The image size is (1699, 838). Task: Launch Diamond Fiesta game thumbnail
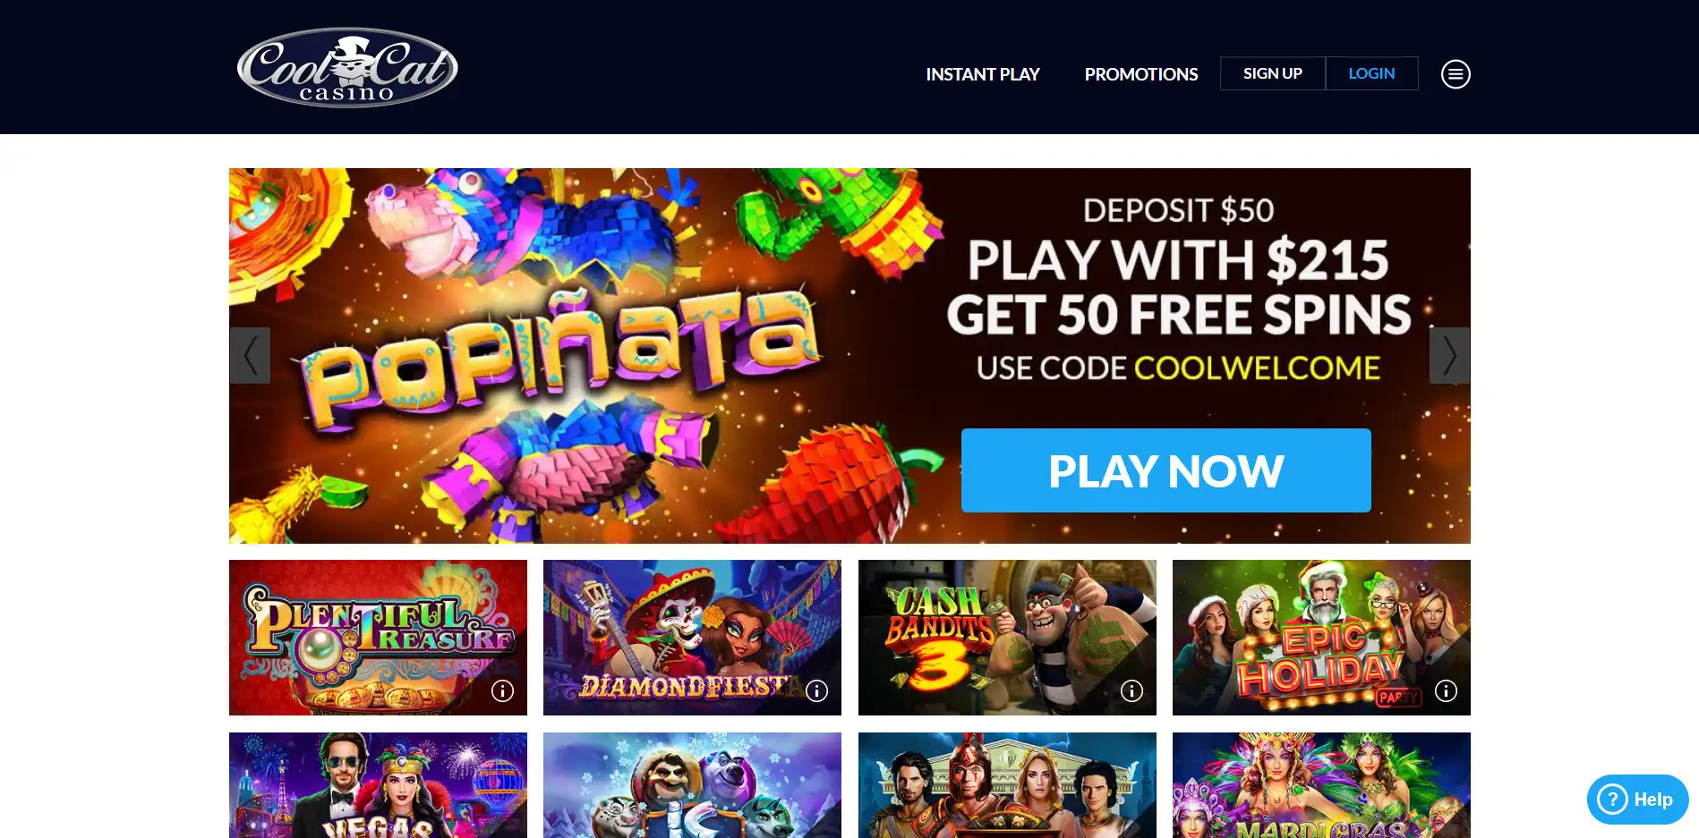click(x=692, y=638)
